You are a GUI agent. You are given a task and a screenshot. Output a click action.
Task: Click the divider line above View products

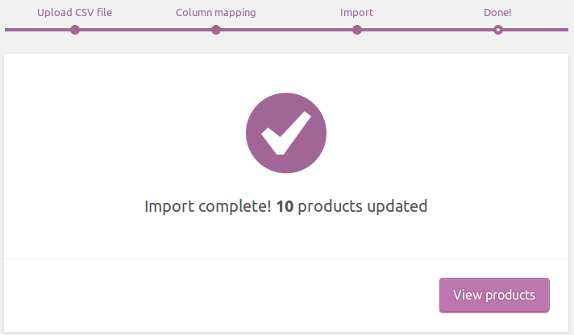(x=286, y=259)
